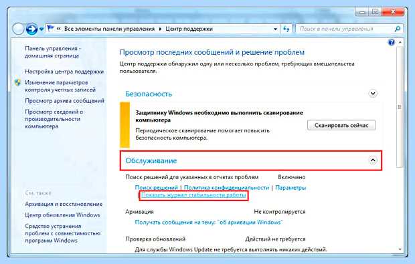This screenshot has height=264, width=415.
Task: Click the Поиск решений link
Action: [x=156, y=188]
